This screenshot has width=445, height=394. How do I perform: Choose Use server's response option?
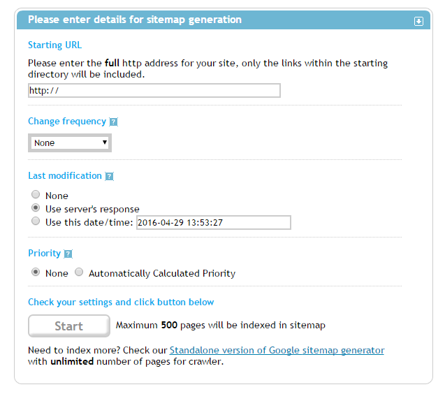coord(36,208)
